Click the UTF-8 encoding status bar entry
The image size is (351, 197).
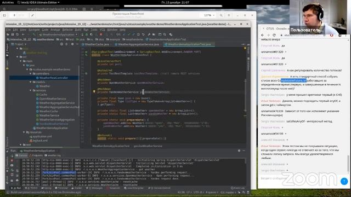point(198,192)
